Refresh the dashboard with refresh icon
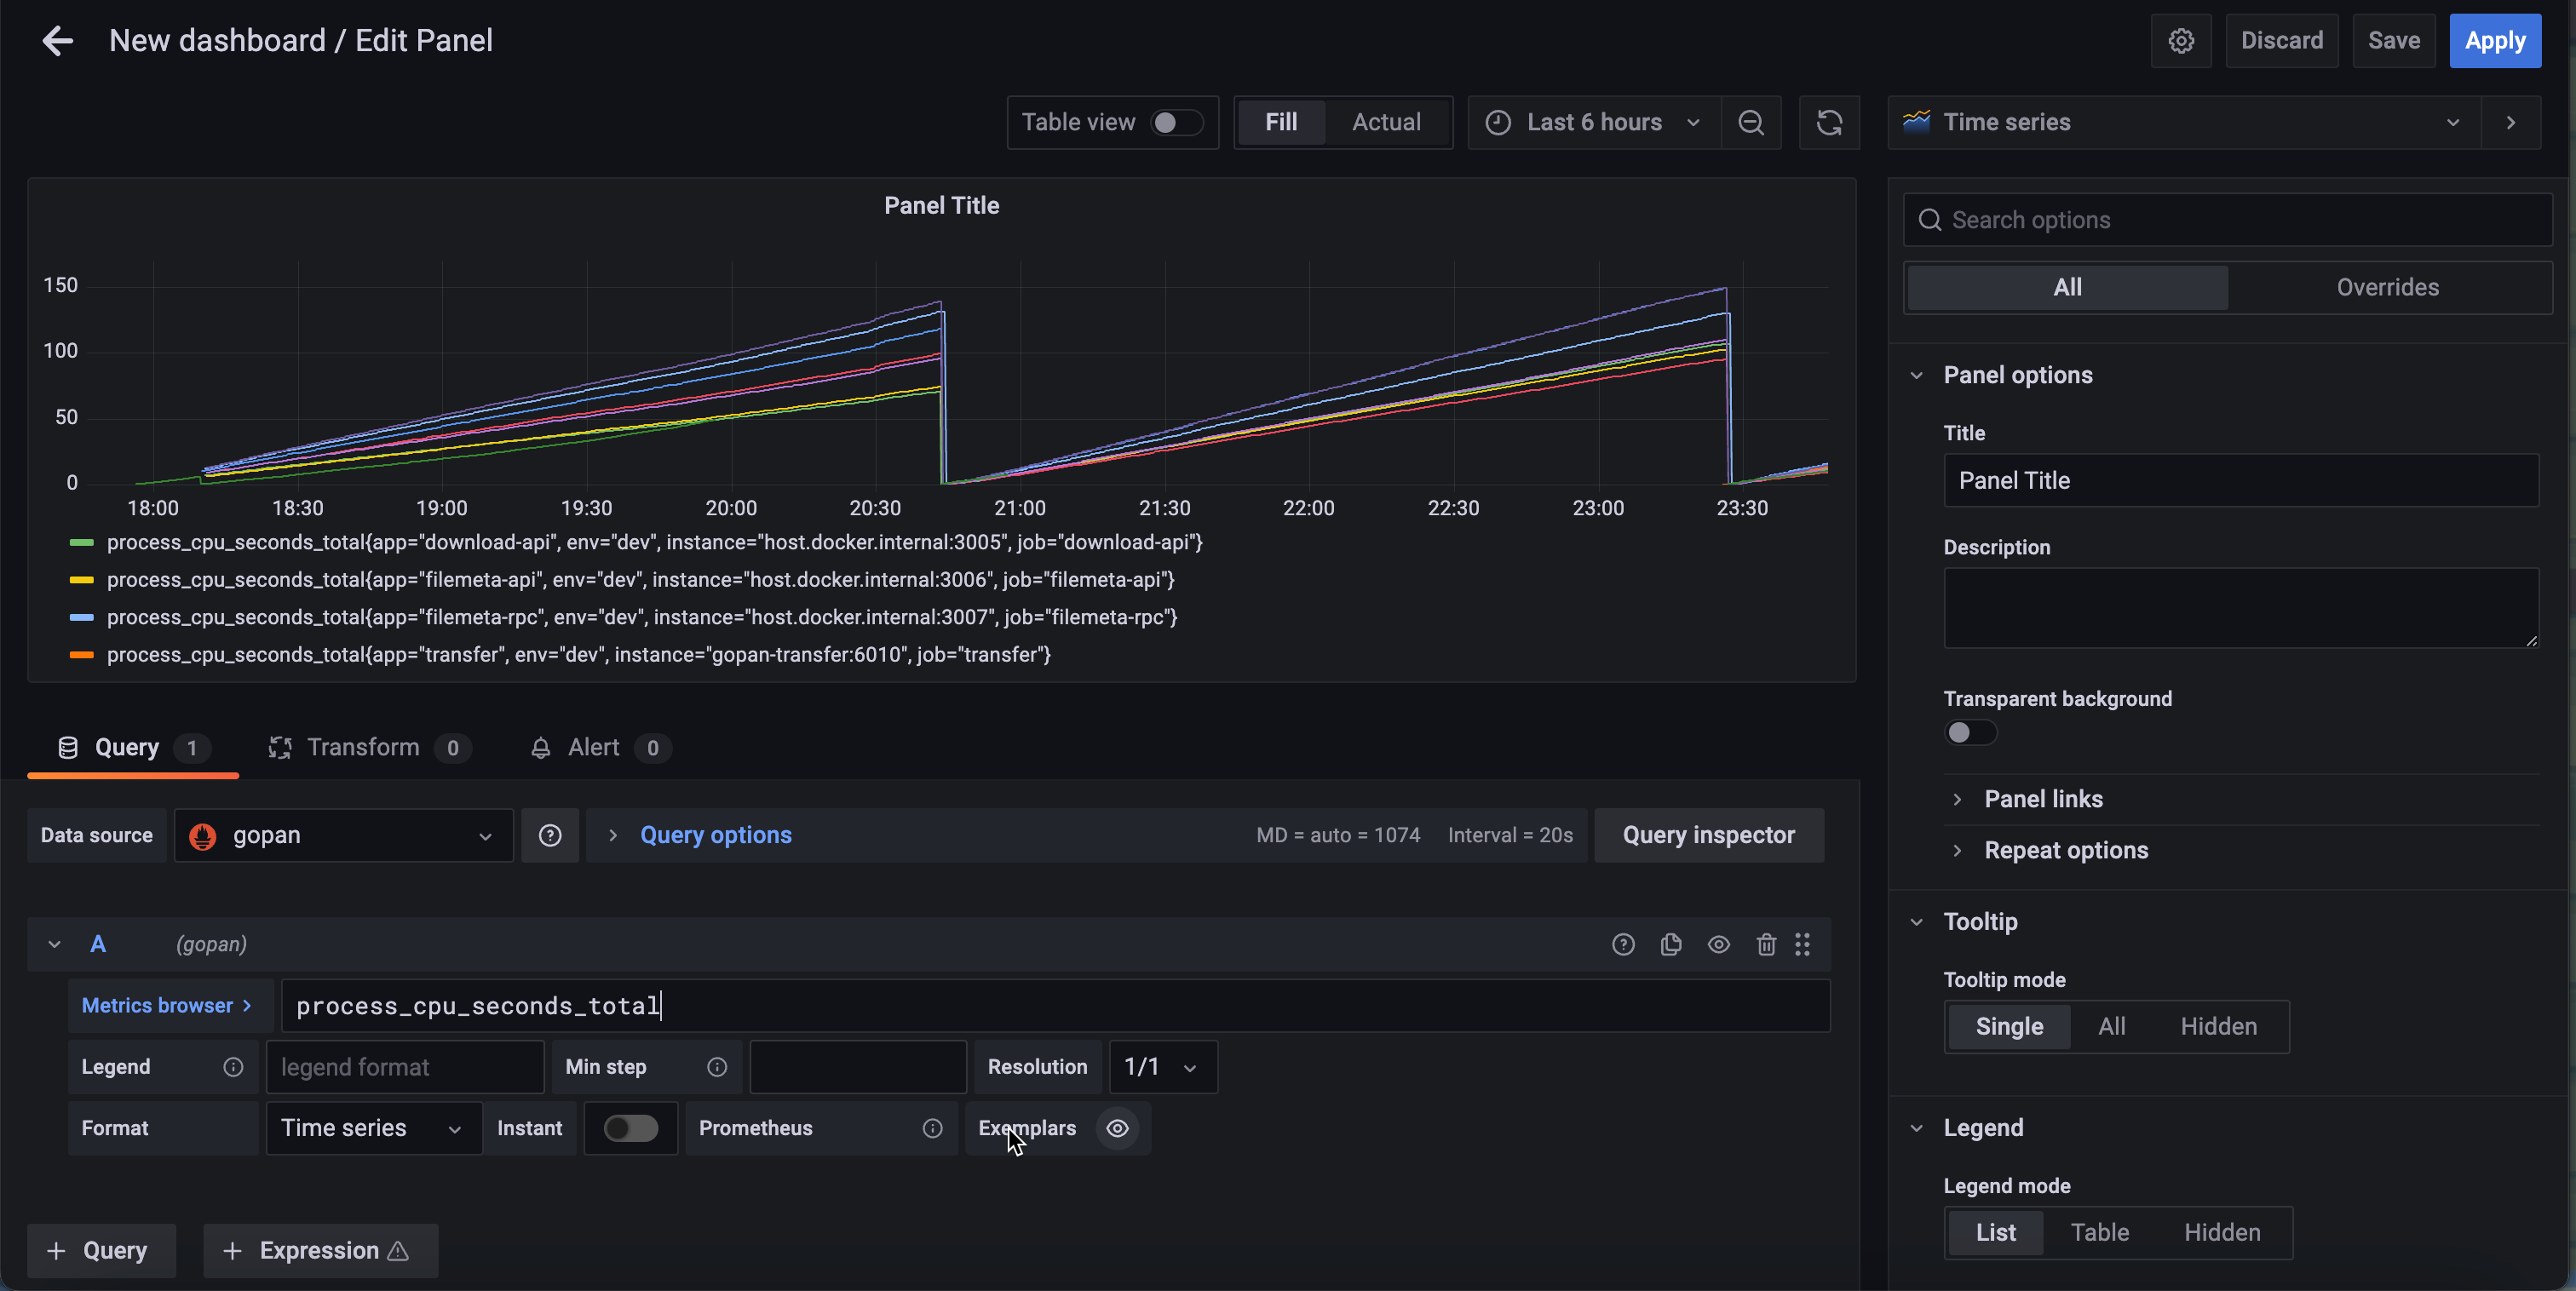 [1829, 122]
